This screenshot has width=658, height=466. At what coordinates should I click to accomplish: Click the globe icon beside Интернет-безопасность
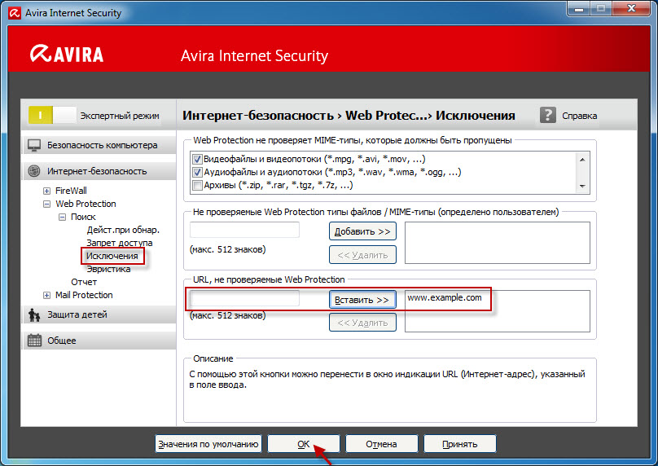34,171
